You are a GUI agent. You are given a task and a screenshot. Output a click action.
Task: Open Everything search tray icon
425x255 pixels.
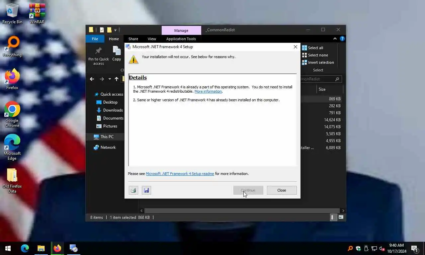pyautogui.click(x=350, y=248)
